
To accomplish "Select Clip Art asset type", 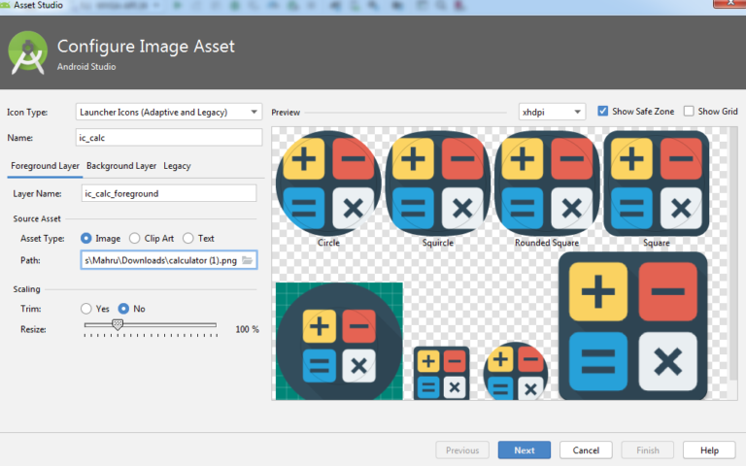I will point(136,238).
